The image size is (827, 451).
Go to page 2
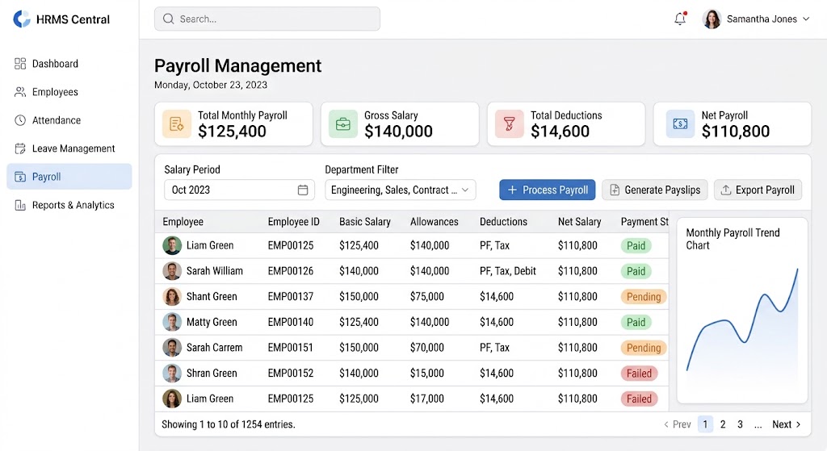(x=723, y=424)
